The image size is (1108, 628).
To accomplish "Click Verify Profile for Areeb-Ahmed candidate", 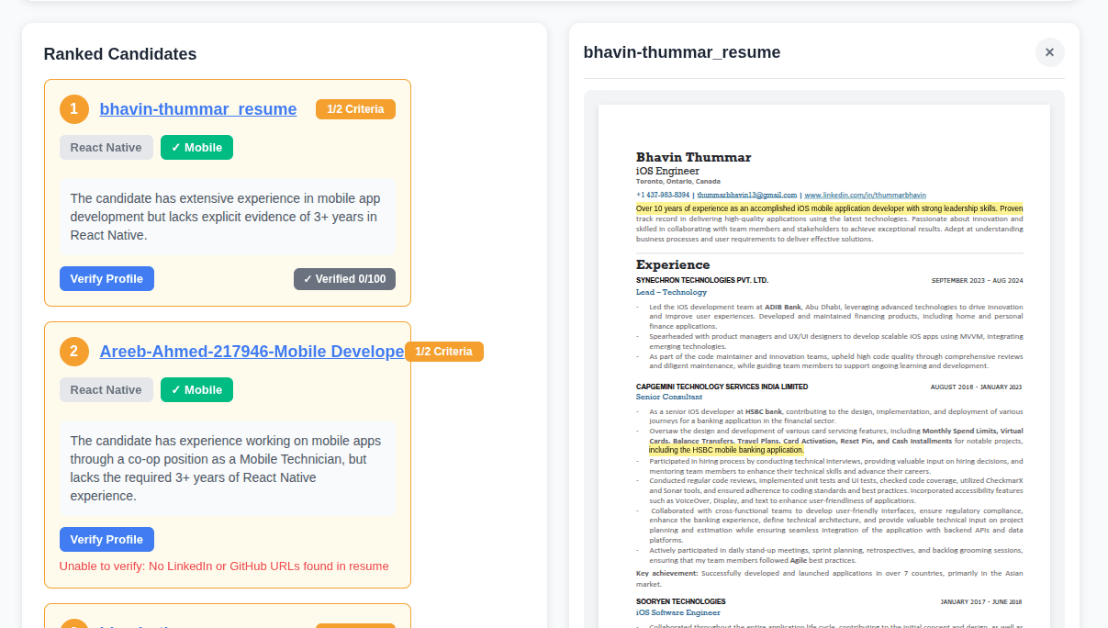I will pyautogui.click(x=106, y=540).
